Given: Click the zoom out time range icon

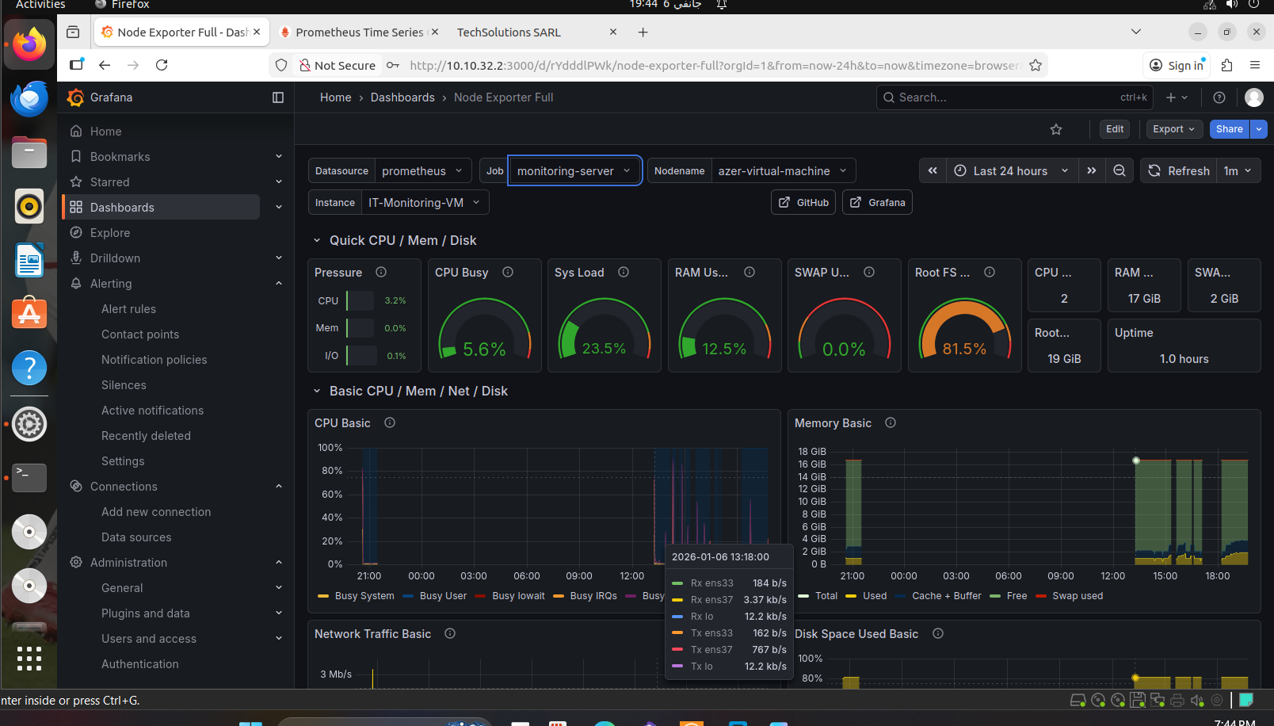Looking at the screenshot, I should (x=1120, y=170).
